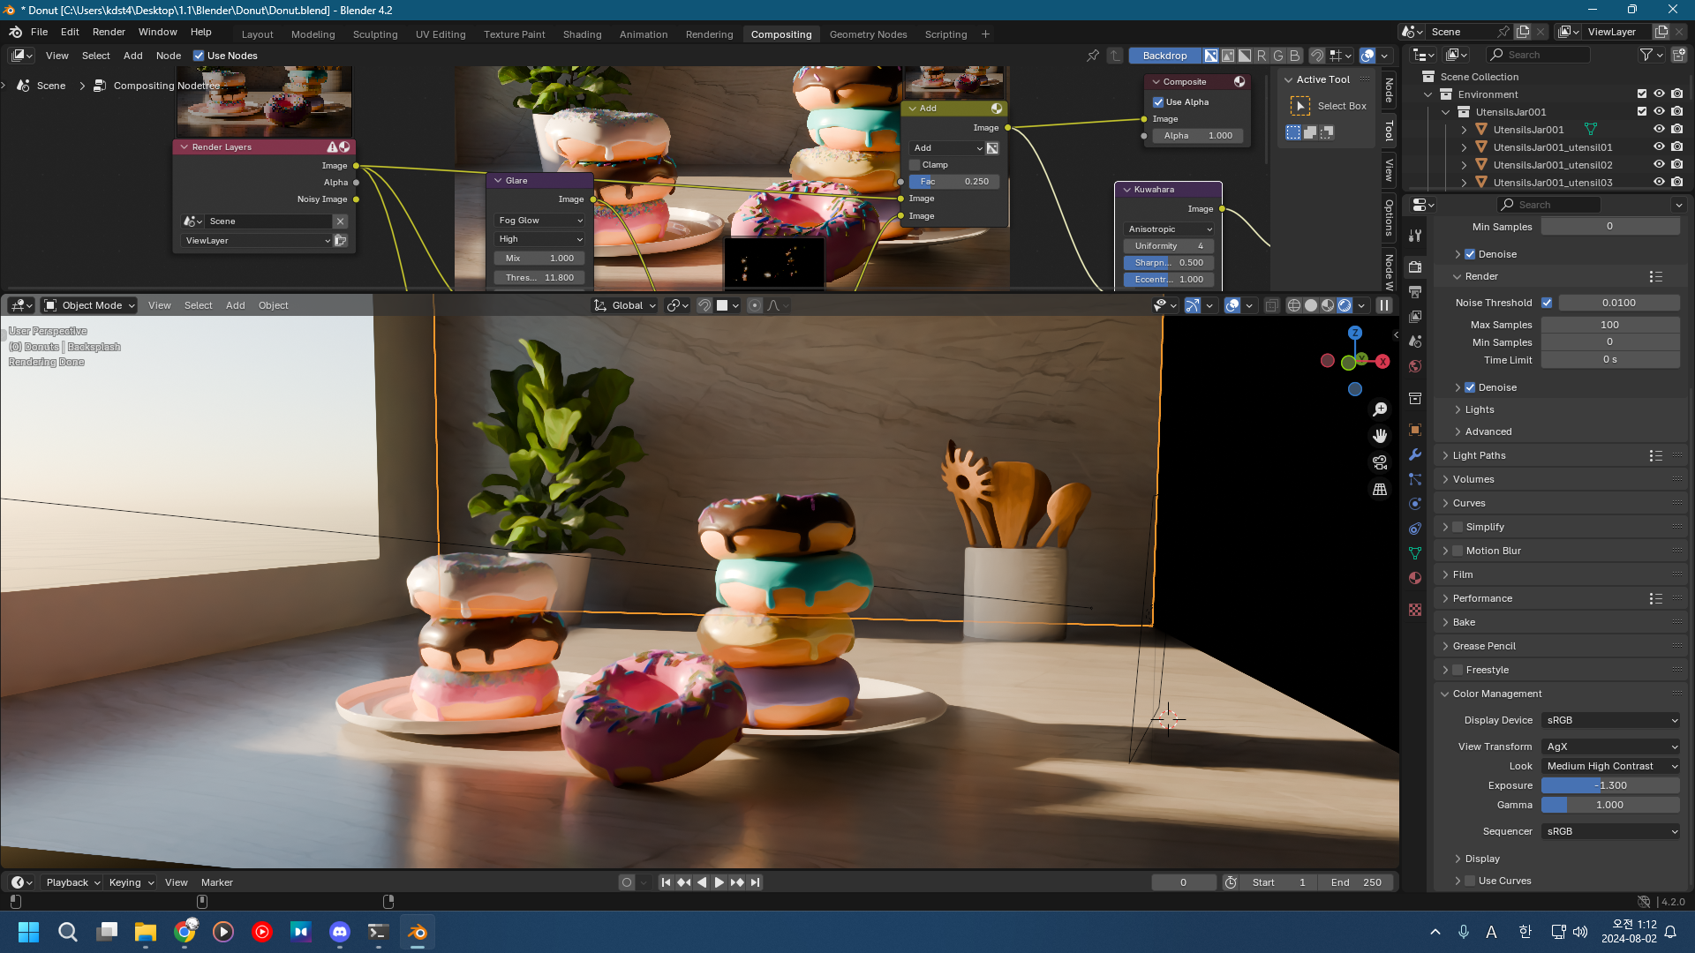The height and width of the screenshot is (953, 1695).
Task: Open the Output properties tab icon
Action: pos(1415,291)
